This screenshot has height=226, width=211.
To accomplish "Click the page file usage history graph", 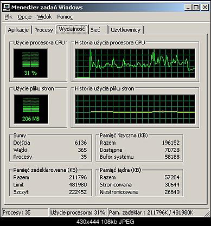I will [x=135, y=109].
